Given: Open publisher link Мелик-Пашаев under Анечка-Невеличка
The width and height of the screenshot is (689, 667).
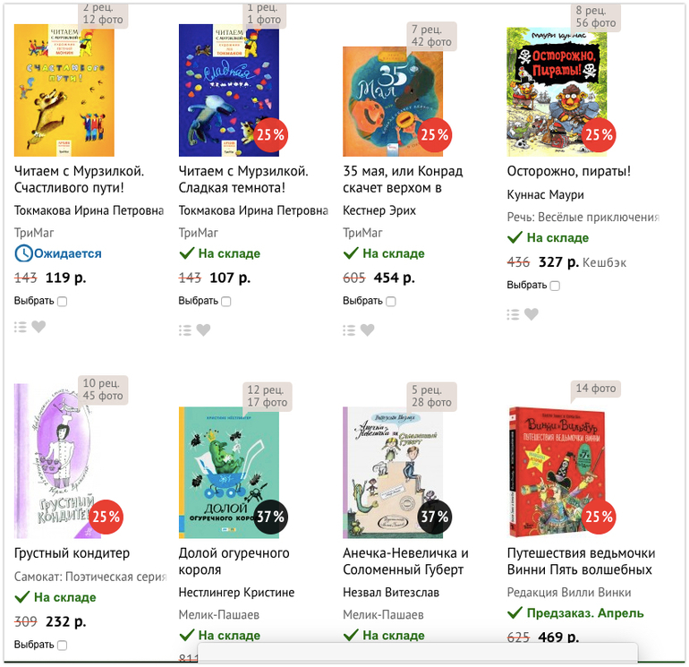Looking at the screenshot, I should (x=383, y=614).
